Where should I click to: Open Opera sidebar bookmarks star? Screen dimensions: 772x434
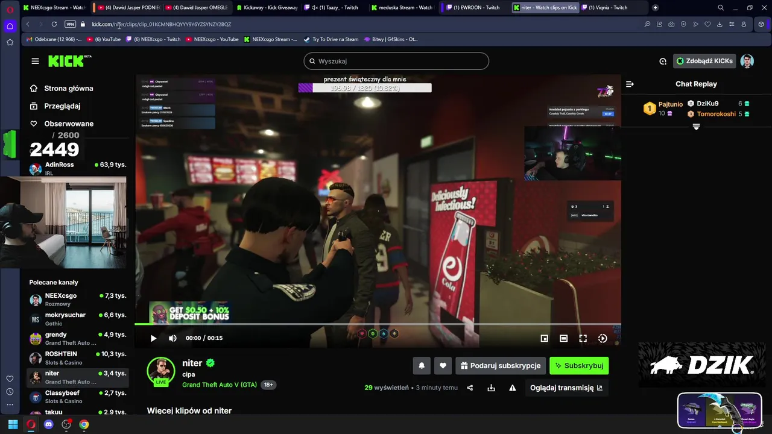pyautogui.click(x=10, y=42)
